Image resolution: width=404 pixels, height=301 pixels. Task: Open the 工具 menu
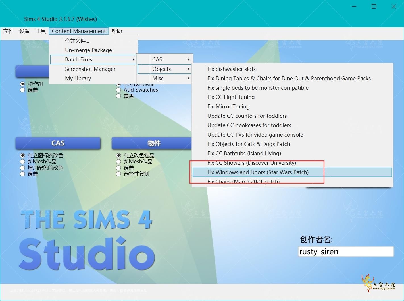(41, 31)
